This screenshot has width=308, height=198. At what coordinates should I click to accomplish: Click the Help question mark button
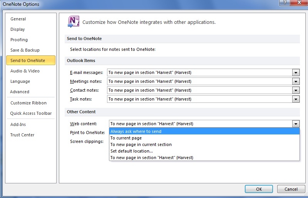[x=285, y=3]
